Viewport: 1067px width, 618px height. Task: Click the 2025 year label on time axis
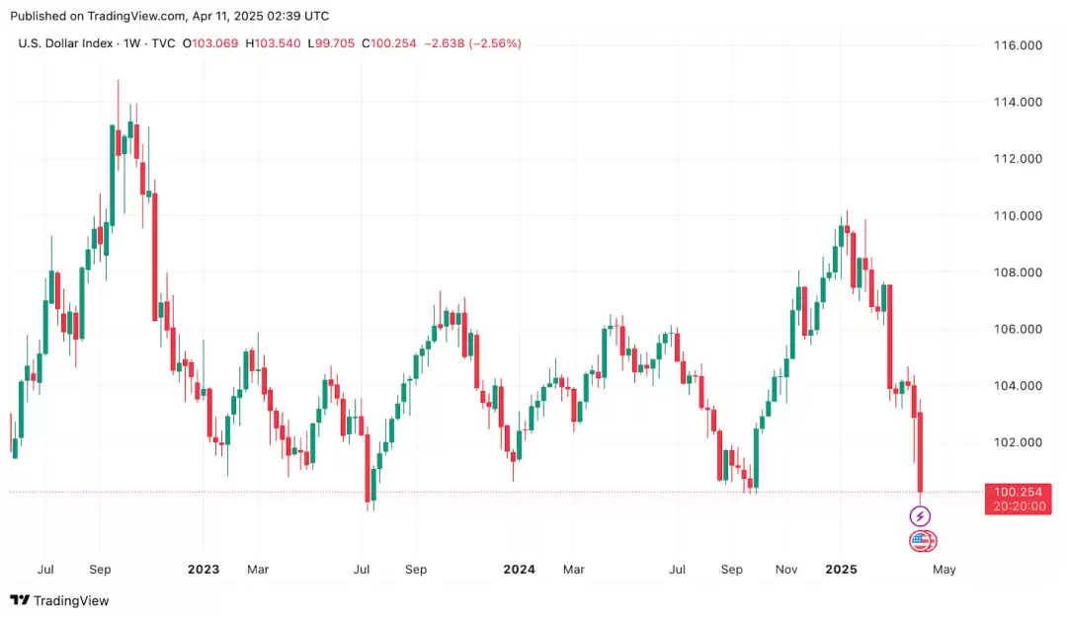point(841,570)
